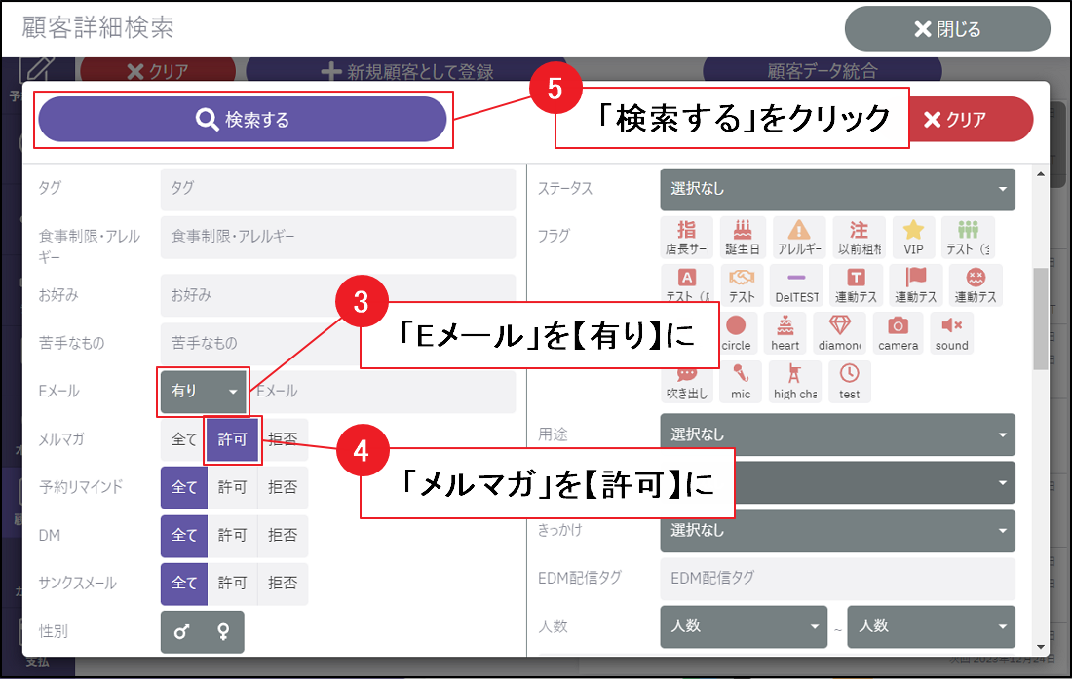Click the 食事制限・アレルギー input field
Image resolution: width=1072 pixels, height=679 pixels.
(x=337, y=237)
